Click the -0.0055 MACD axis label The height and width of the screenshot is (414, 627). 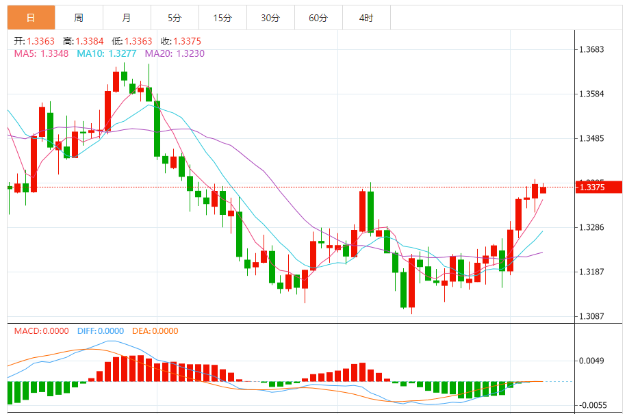pos(591,405)
